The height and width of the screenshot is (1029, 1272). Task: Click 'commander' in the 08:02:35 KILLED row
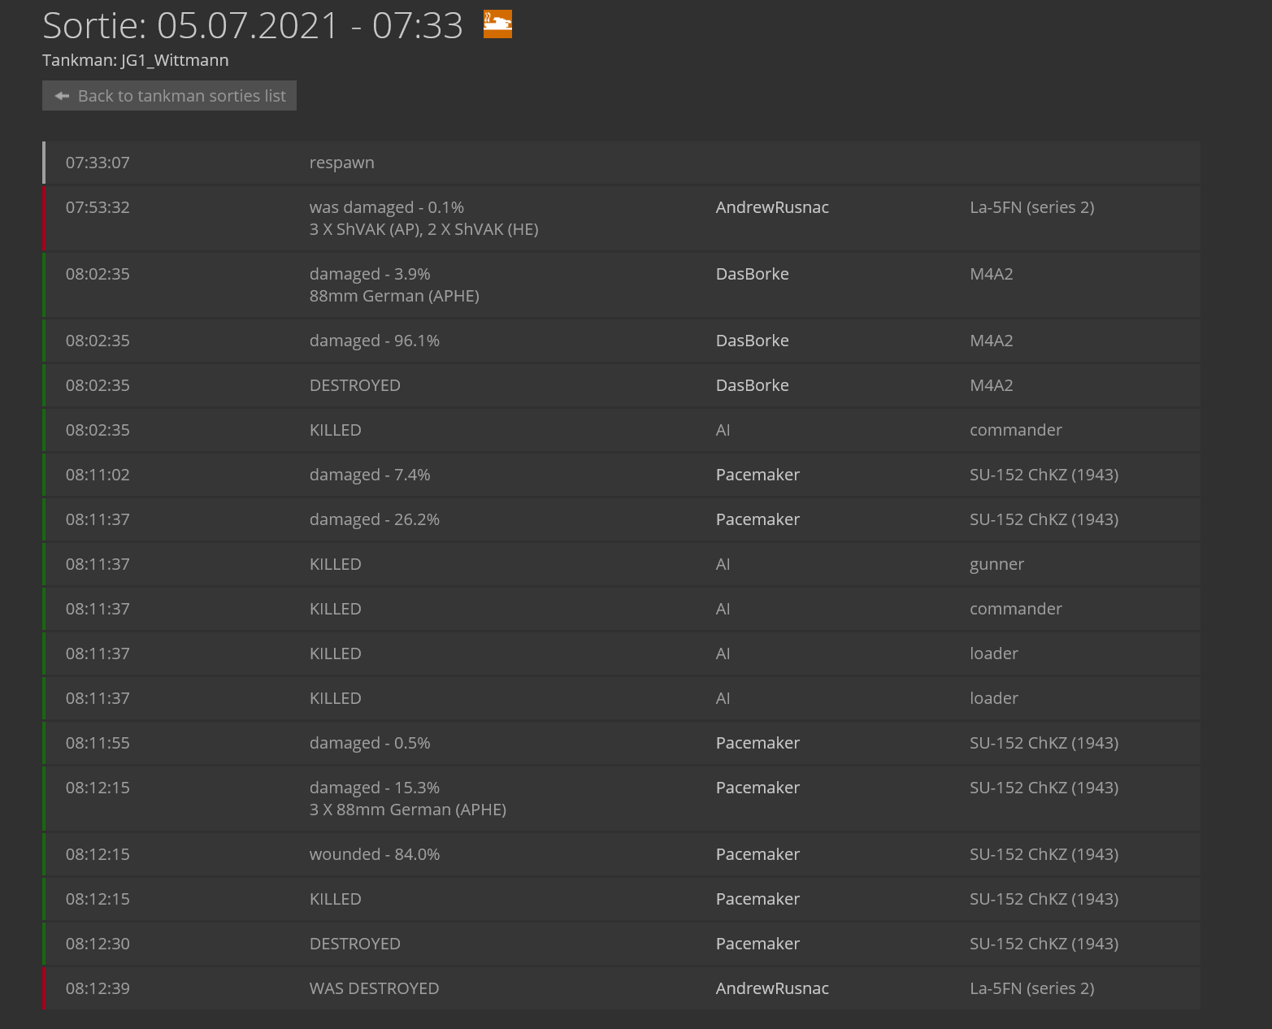point(1015,430)
